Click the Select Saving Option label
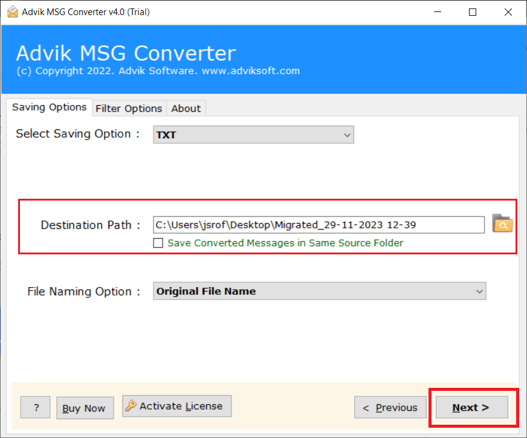This screenshot has height=438, width=527. [x=77, y=134]
